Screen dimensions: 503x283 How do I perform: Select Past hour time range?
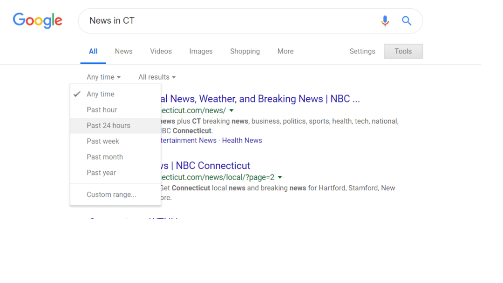pyautogui.click(x=102, y=109)
